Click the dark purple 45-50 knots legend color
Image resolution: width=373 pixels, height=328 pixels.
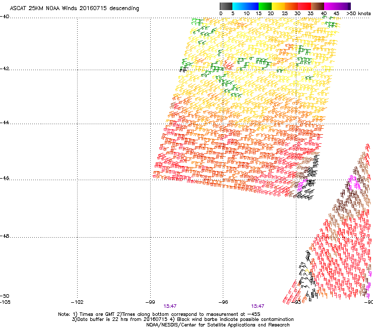[x=344, y=6]
